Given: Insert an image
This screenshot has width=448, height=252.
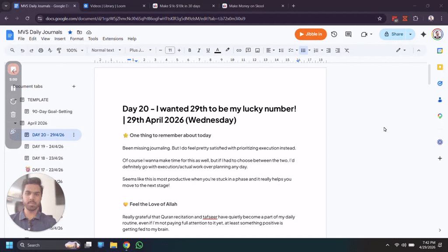Looking at the screenshot, I should (257, 50).
